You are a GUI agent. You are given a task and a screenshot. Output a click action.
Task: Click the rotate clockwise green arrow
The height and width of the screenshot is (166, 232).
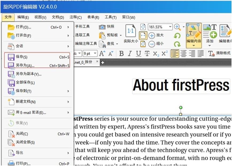(x=177, y=44)
